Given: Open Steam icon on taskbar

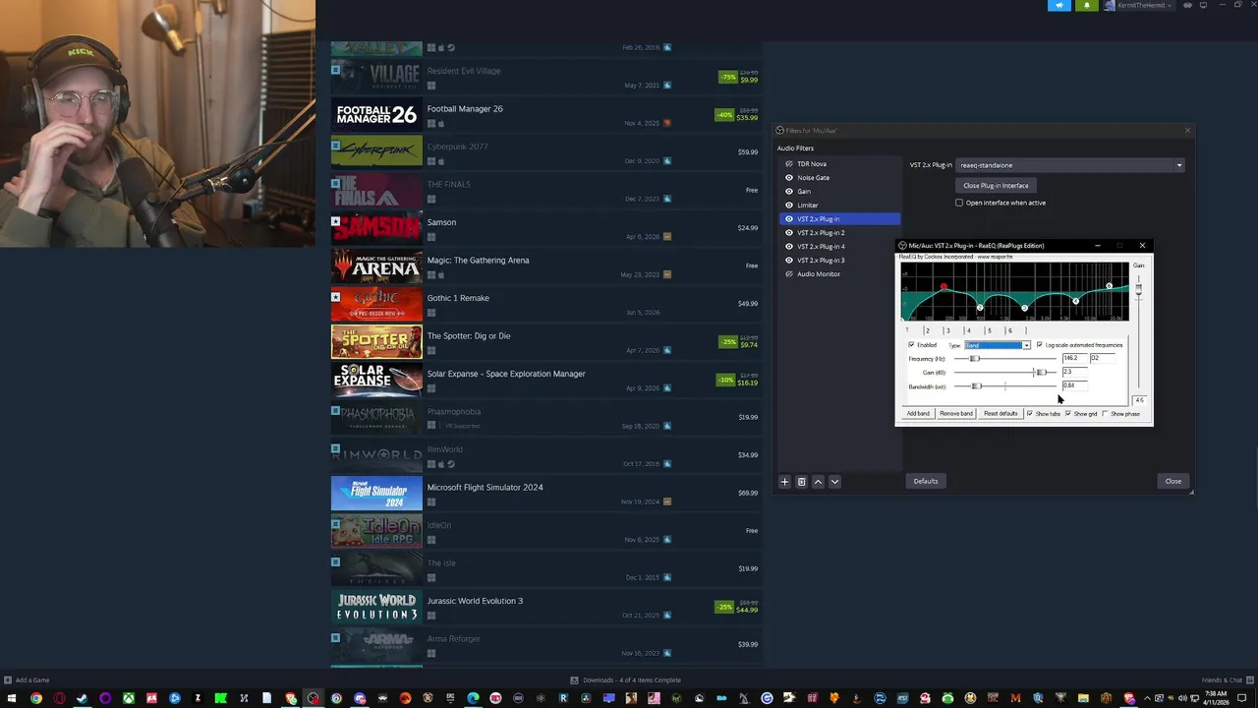Looking at the screenshot, I should tap(82, 698).
